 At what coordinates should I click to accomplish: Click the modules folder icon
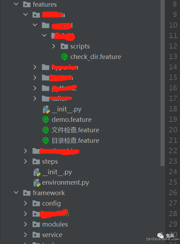coord(36,224)
